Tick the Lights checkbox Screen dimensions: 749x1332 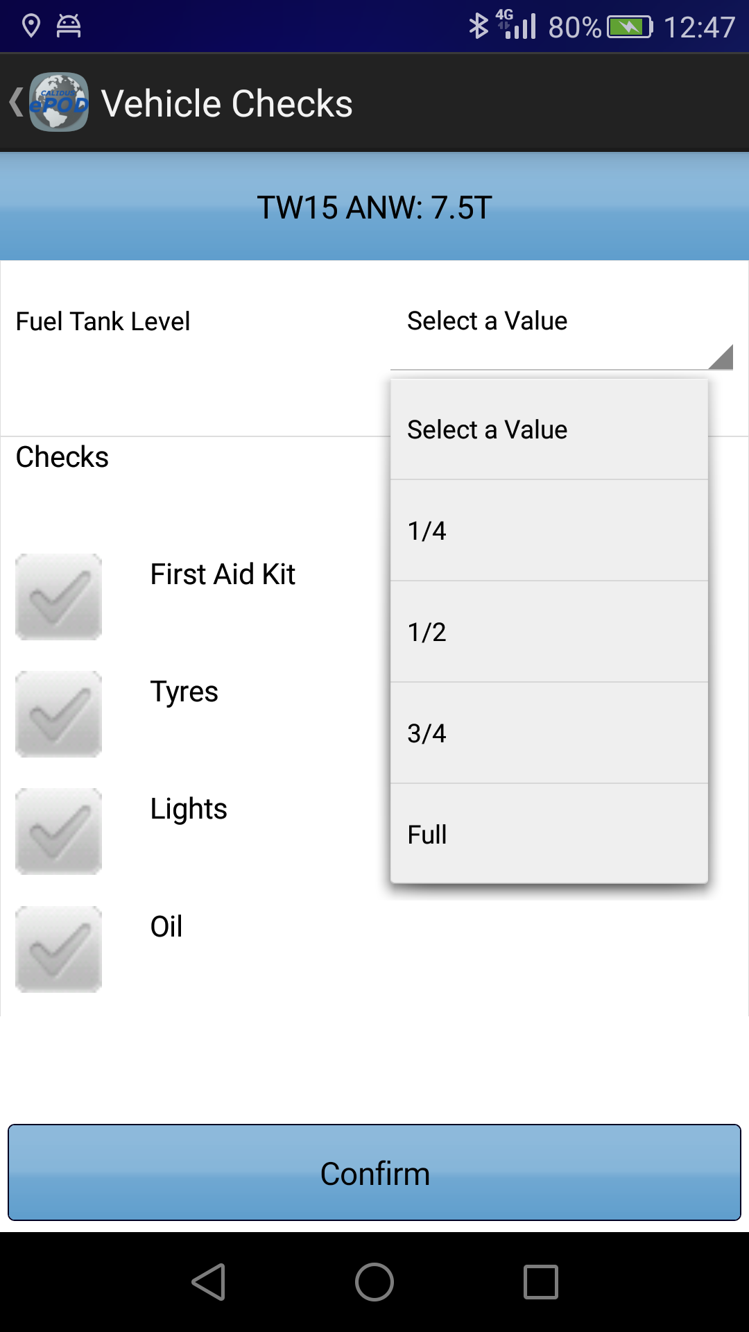click(x=59, y=831)
